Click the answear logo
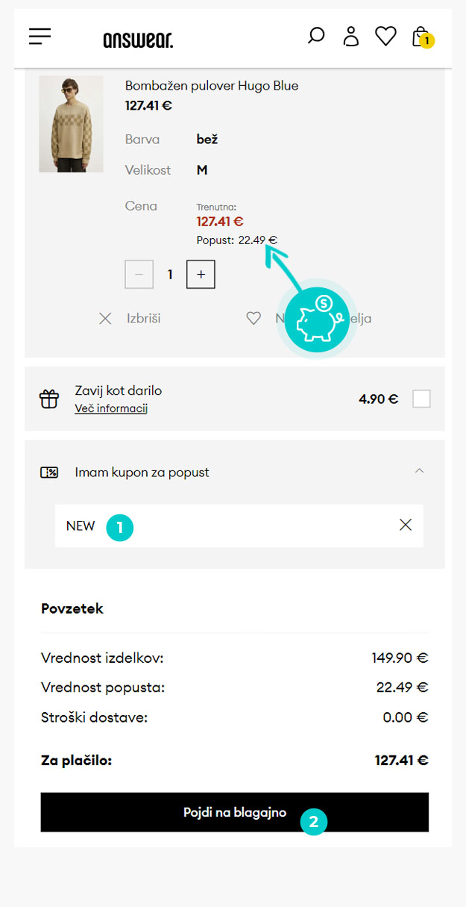Screen dimensions: 466x907 pyautogui.click(x=138, y=39)
